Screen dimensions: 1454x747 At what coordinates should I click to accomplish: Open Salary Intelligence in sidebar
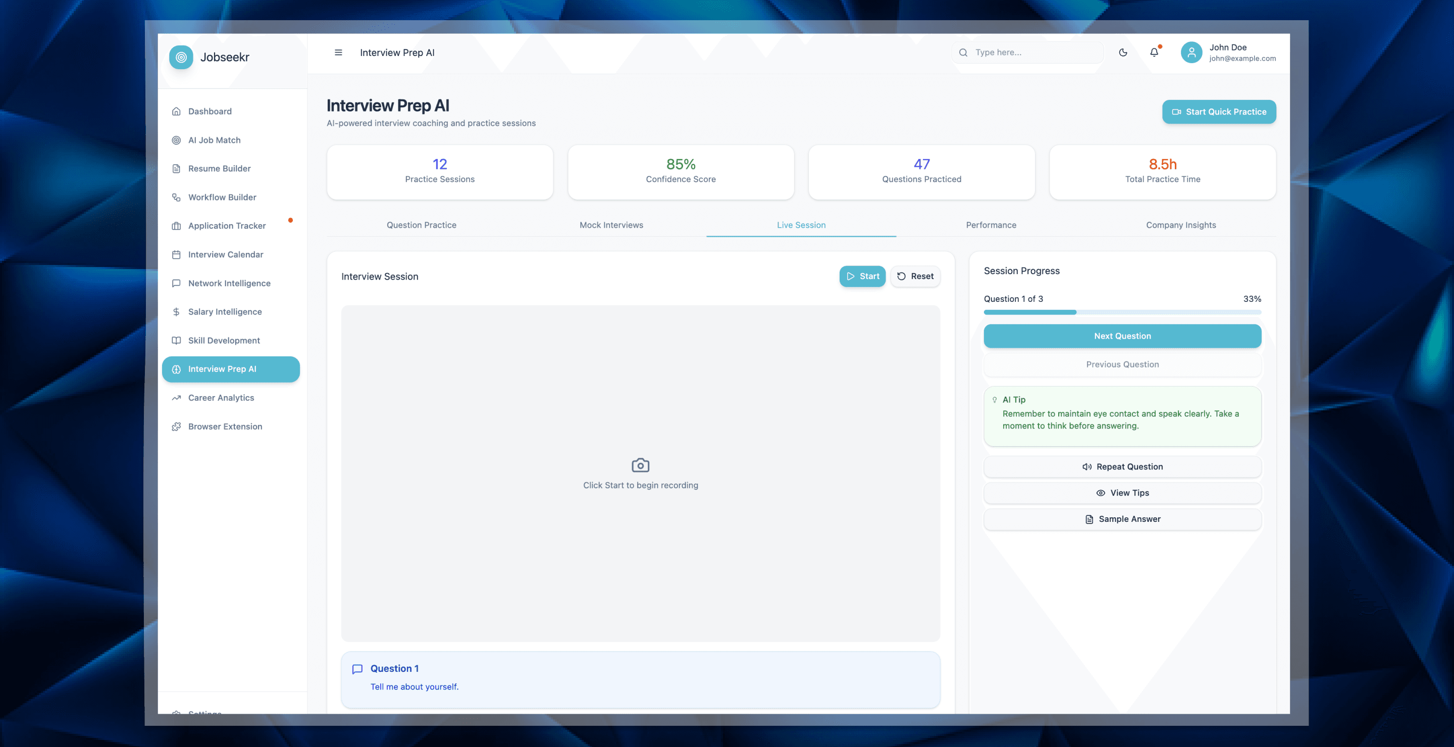(225, 312)
